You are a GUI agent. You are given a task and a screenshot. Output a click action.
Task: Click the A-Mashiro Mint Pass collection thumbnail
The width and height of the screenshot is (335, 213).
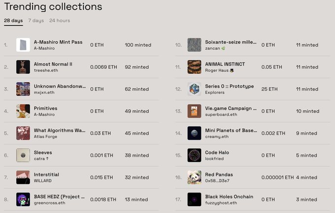[23, 45]
